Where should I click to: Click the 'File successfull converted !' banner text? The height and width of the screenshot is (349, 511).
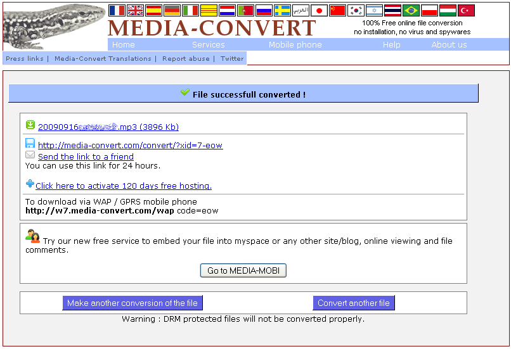pos(249,95)
